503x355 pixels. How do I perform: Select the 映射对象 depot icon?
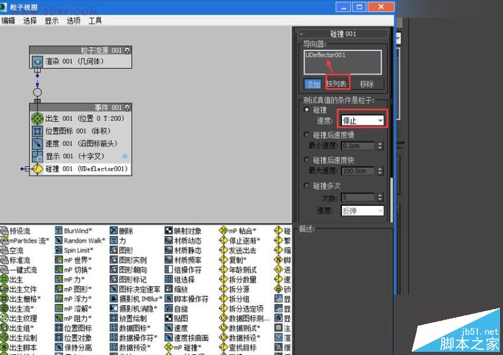pos(169,230)
